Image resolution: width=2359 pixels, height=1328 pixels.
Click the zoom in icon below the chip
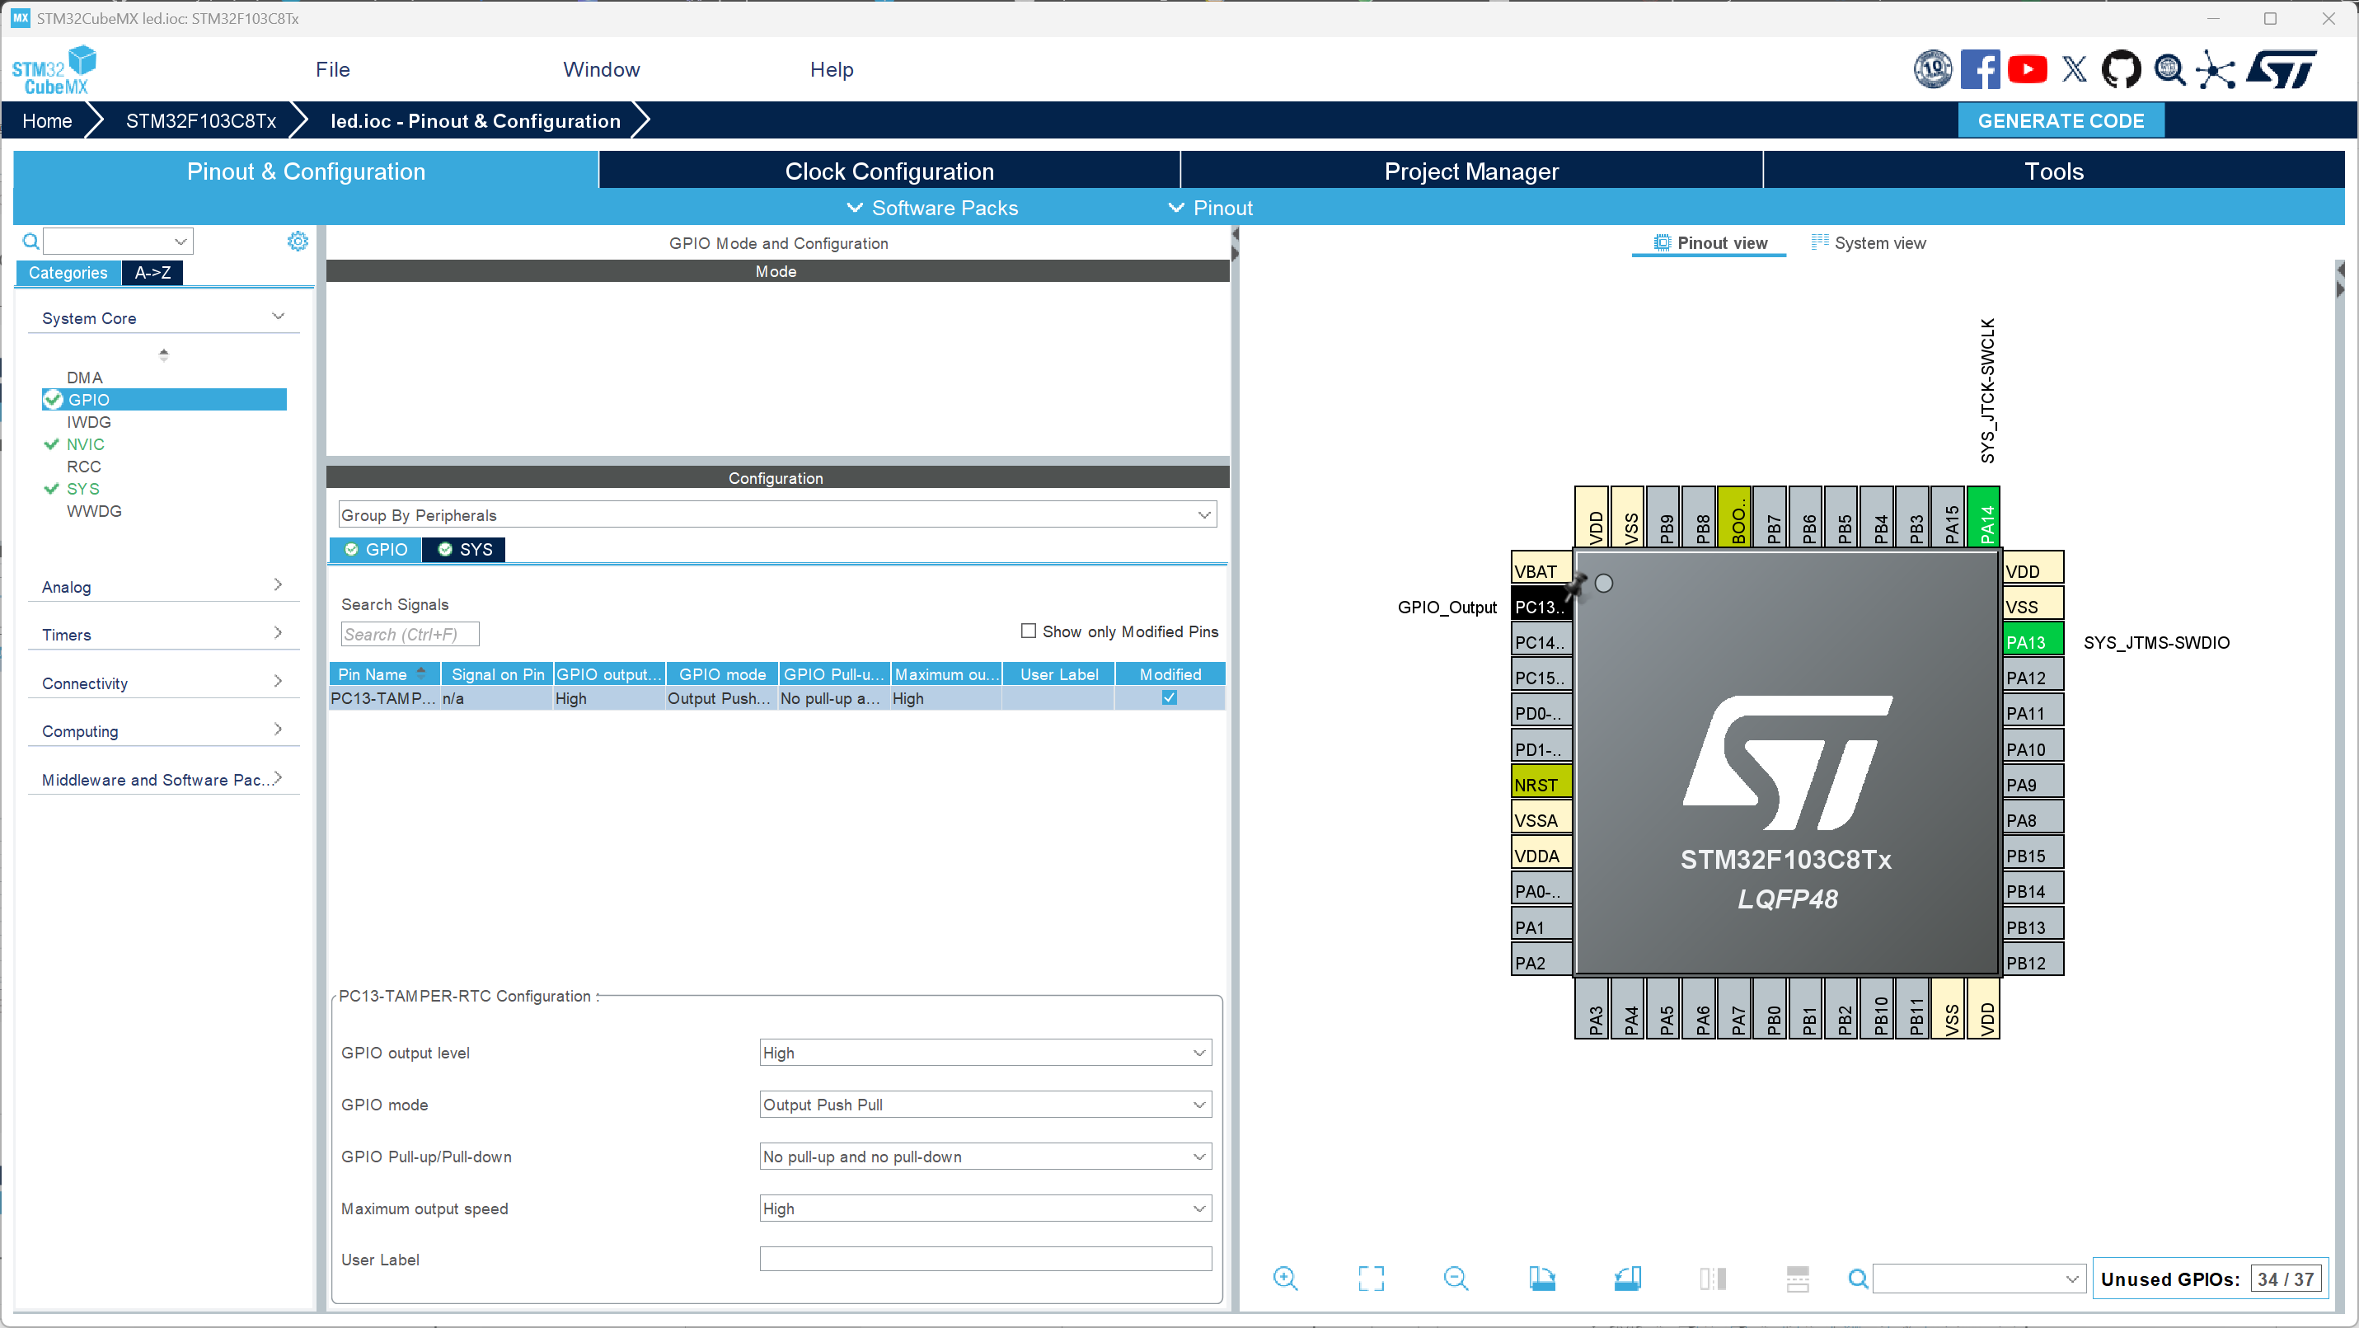point(1286,1279)
